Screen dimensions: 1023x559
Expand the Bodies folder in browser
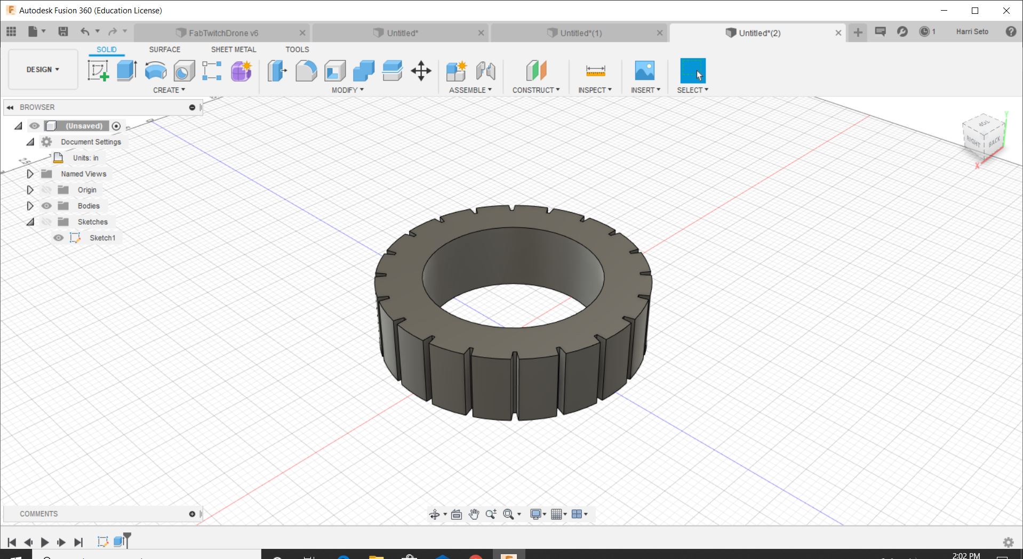pos(30,206)
